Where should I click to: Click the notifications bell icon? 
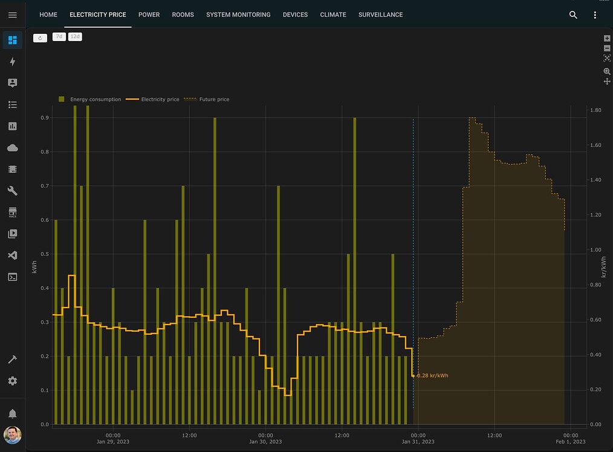click(12, 413)
